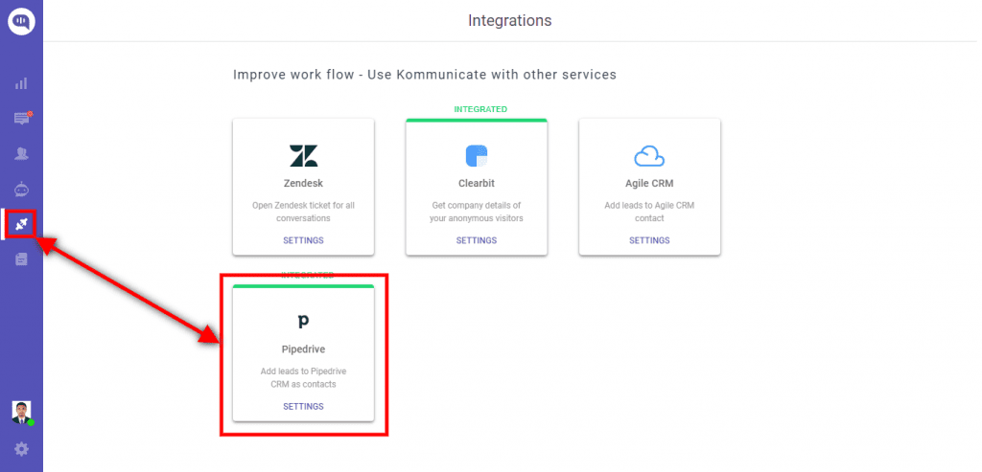Open the document icon below integrations
Screen dimensions: 982x472
(x=21, y=258)
